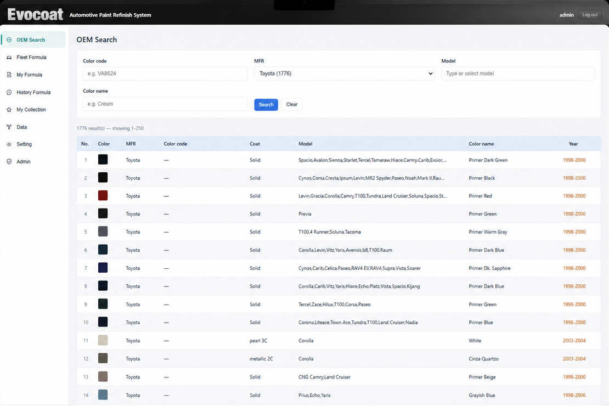609x406 pixels.
Task: Click the Color code column header
Action: pyautogui.click(x=175, y=144)
